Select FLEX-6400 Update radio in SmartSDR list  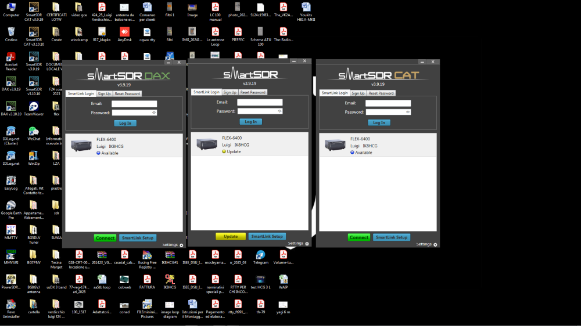coord(249,144)
